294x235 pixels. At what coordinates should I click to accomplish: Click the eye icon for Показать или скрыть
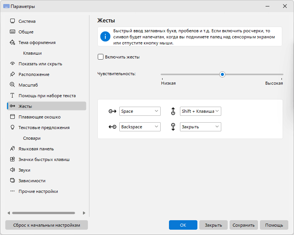(x=13, y=64)
